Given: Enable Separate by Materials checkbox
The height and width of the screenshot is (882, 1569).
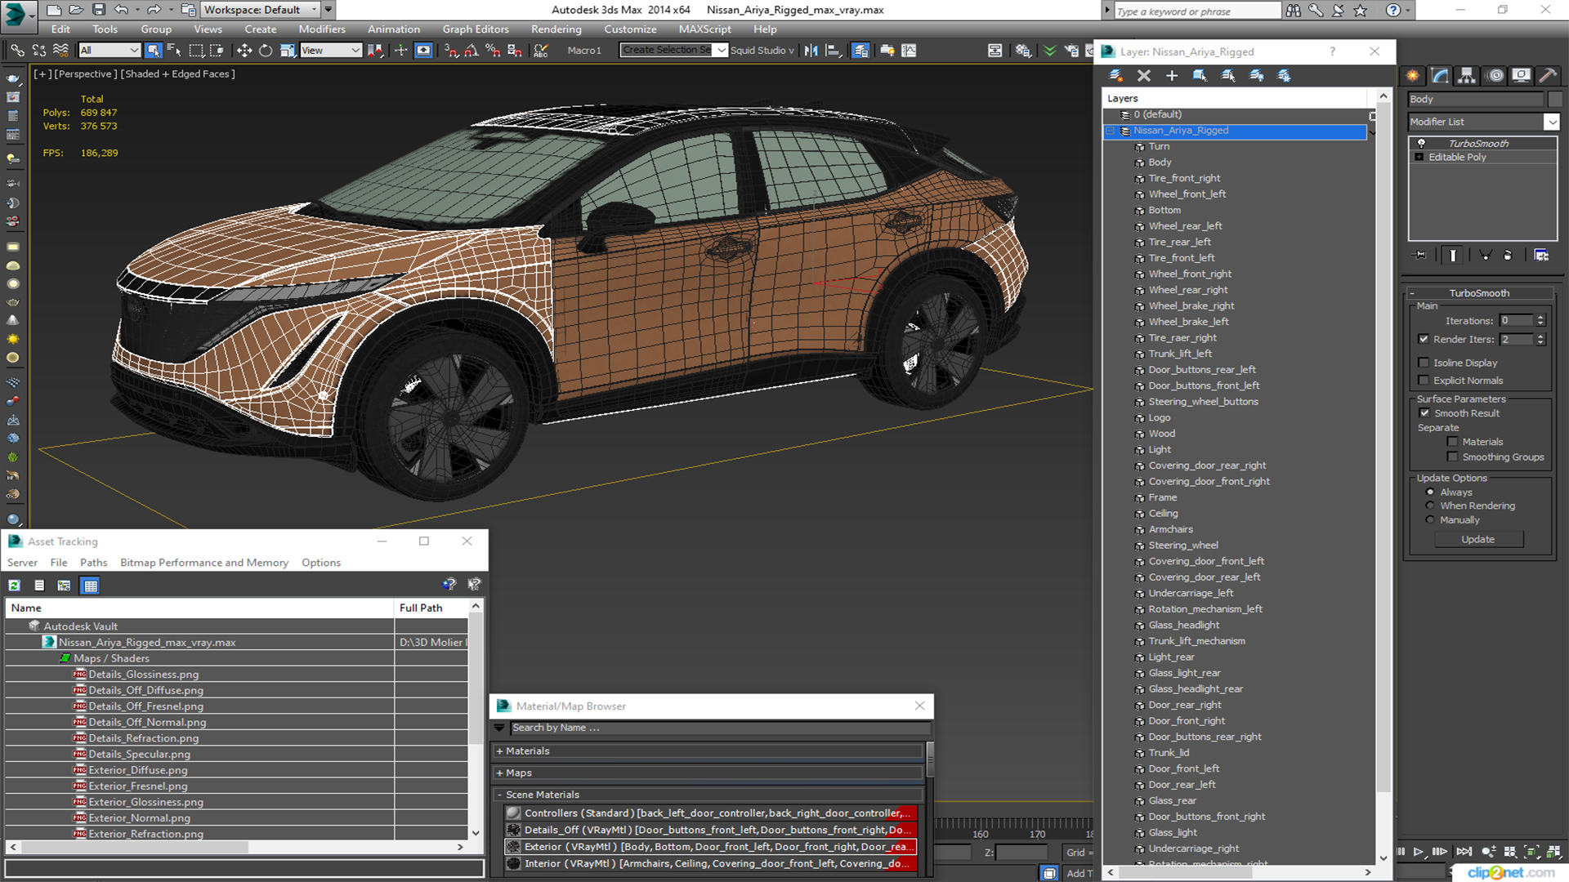Looking at the screenshot, I should (x=1452, y=442).
